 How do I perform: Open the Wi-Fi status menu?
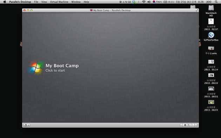[x=144, y=2]
